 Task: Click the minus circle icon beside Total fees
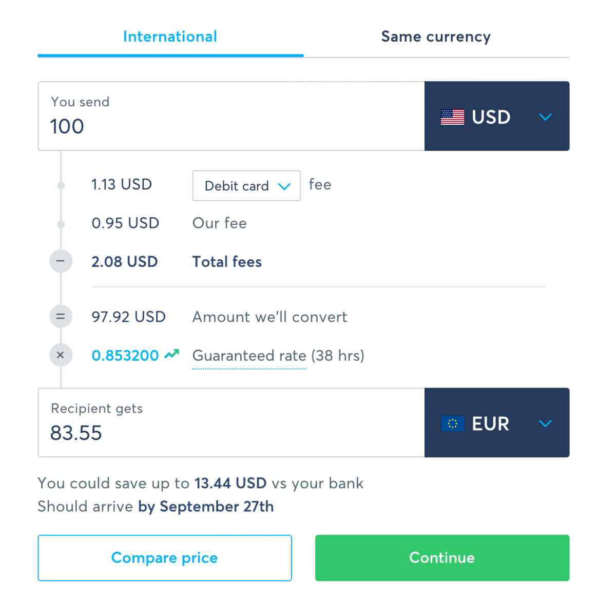click(x=61, y=261)
